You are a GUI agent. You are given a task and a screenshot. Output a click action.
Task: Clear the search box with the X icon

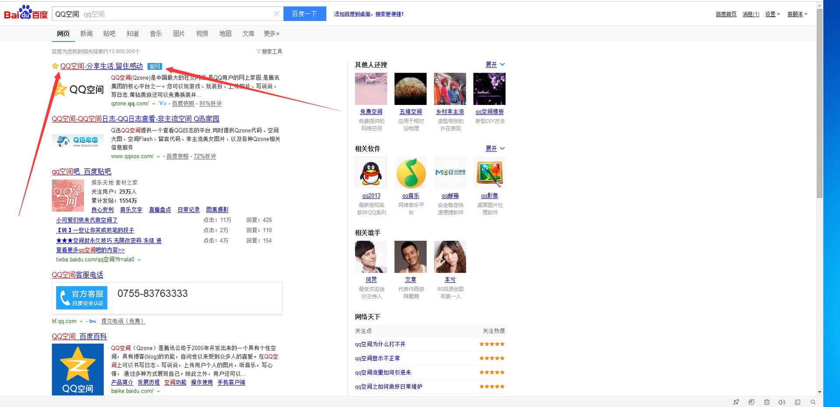276,14
